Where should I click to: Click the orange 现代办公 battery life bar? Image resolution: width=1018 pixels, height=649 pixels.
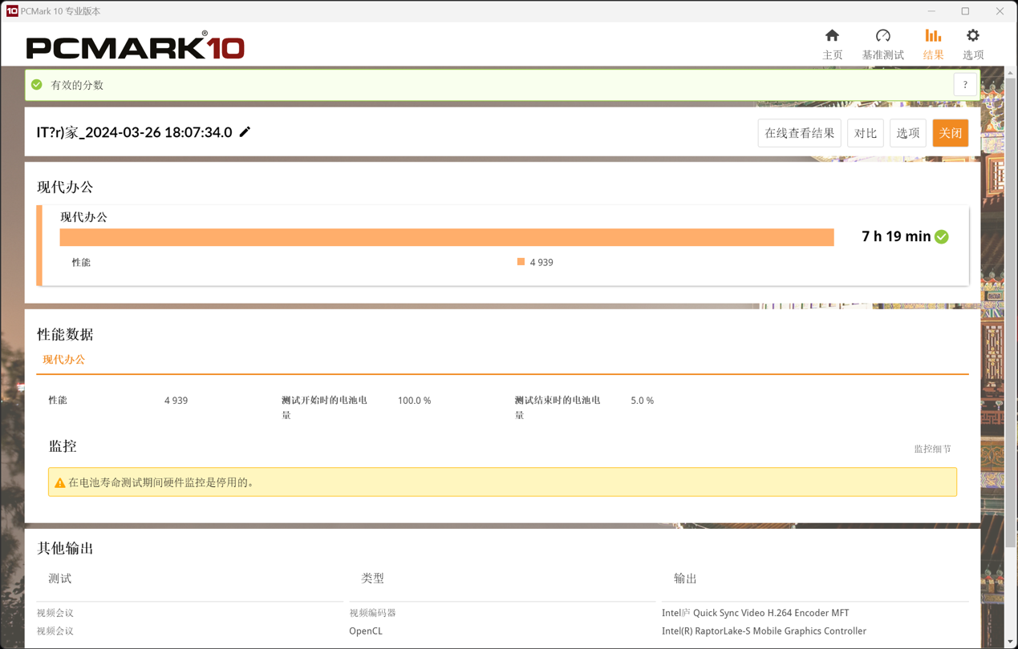[x=446, y=237]
